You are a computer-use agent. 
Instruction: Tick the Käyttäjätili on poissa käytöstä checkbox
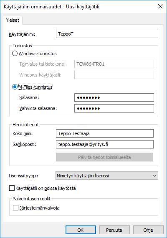(x=12, y=188)
